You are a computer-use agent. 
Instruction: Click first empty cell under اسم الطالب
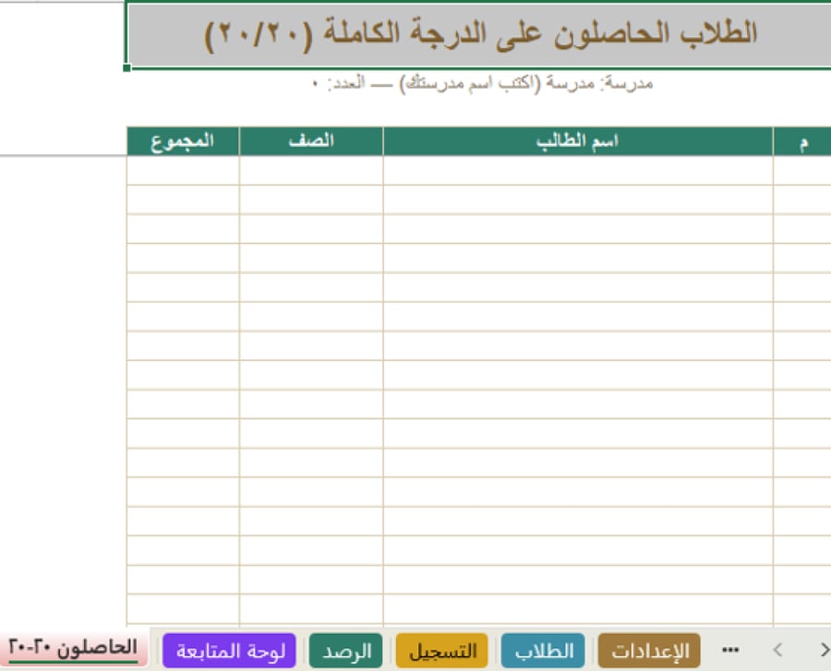[x=578, y=171]
